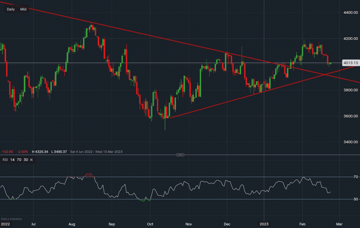
Task: Select the RSI oversold value 30 in legend
Action: [x=25, y=159]
